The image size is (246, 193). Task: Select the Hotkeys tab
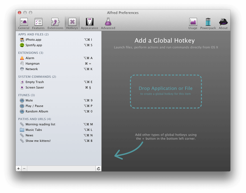[x=72, y=24]
